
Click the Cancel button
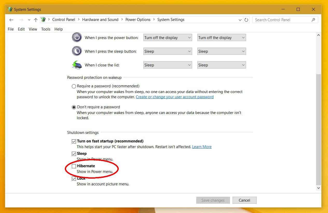(x=244, y=200)
